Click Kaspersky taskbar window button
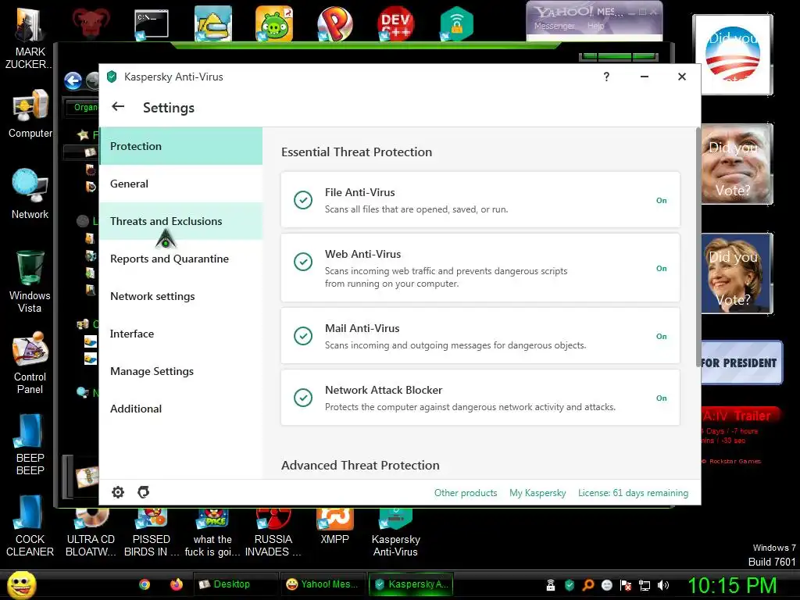 coord(411,584)
